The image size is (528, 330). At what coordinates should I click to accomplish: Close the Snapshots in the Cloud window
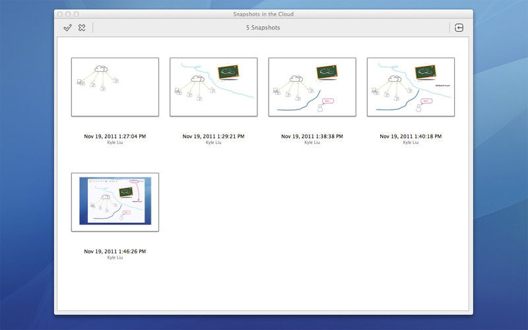[60, 14]
